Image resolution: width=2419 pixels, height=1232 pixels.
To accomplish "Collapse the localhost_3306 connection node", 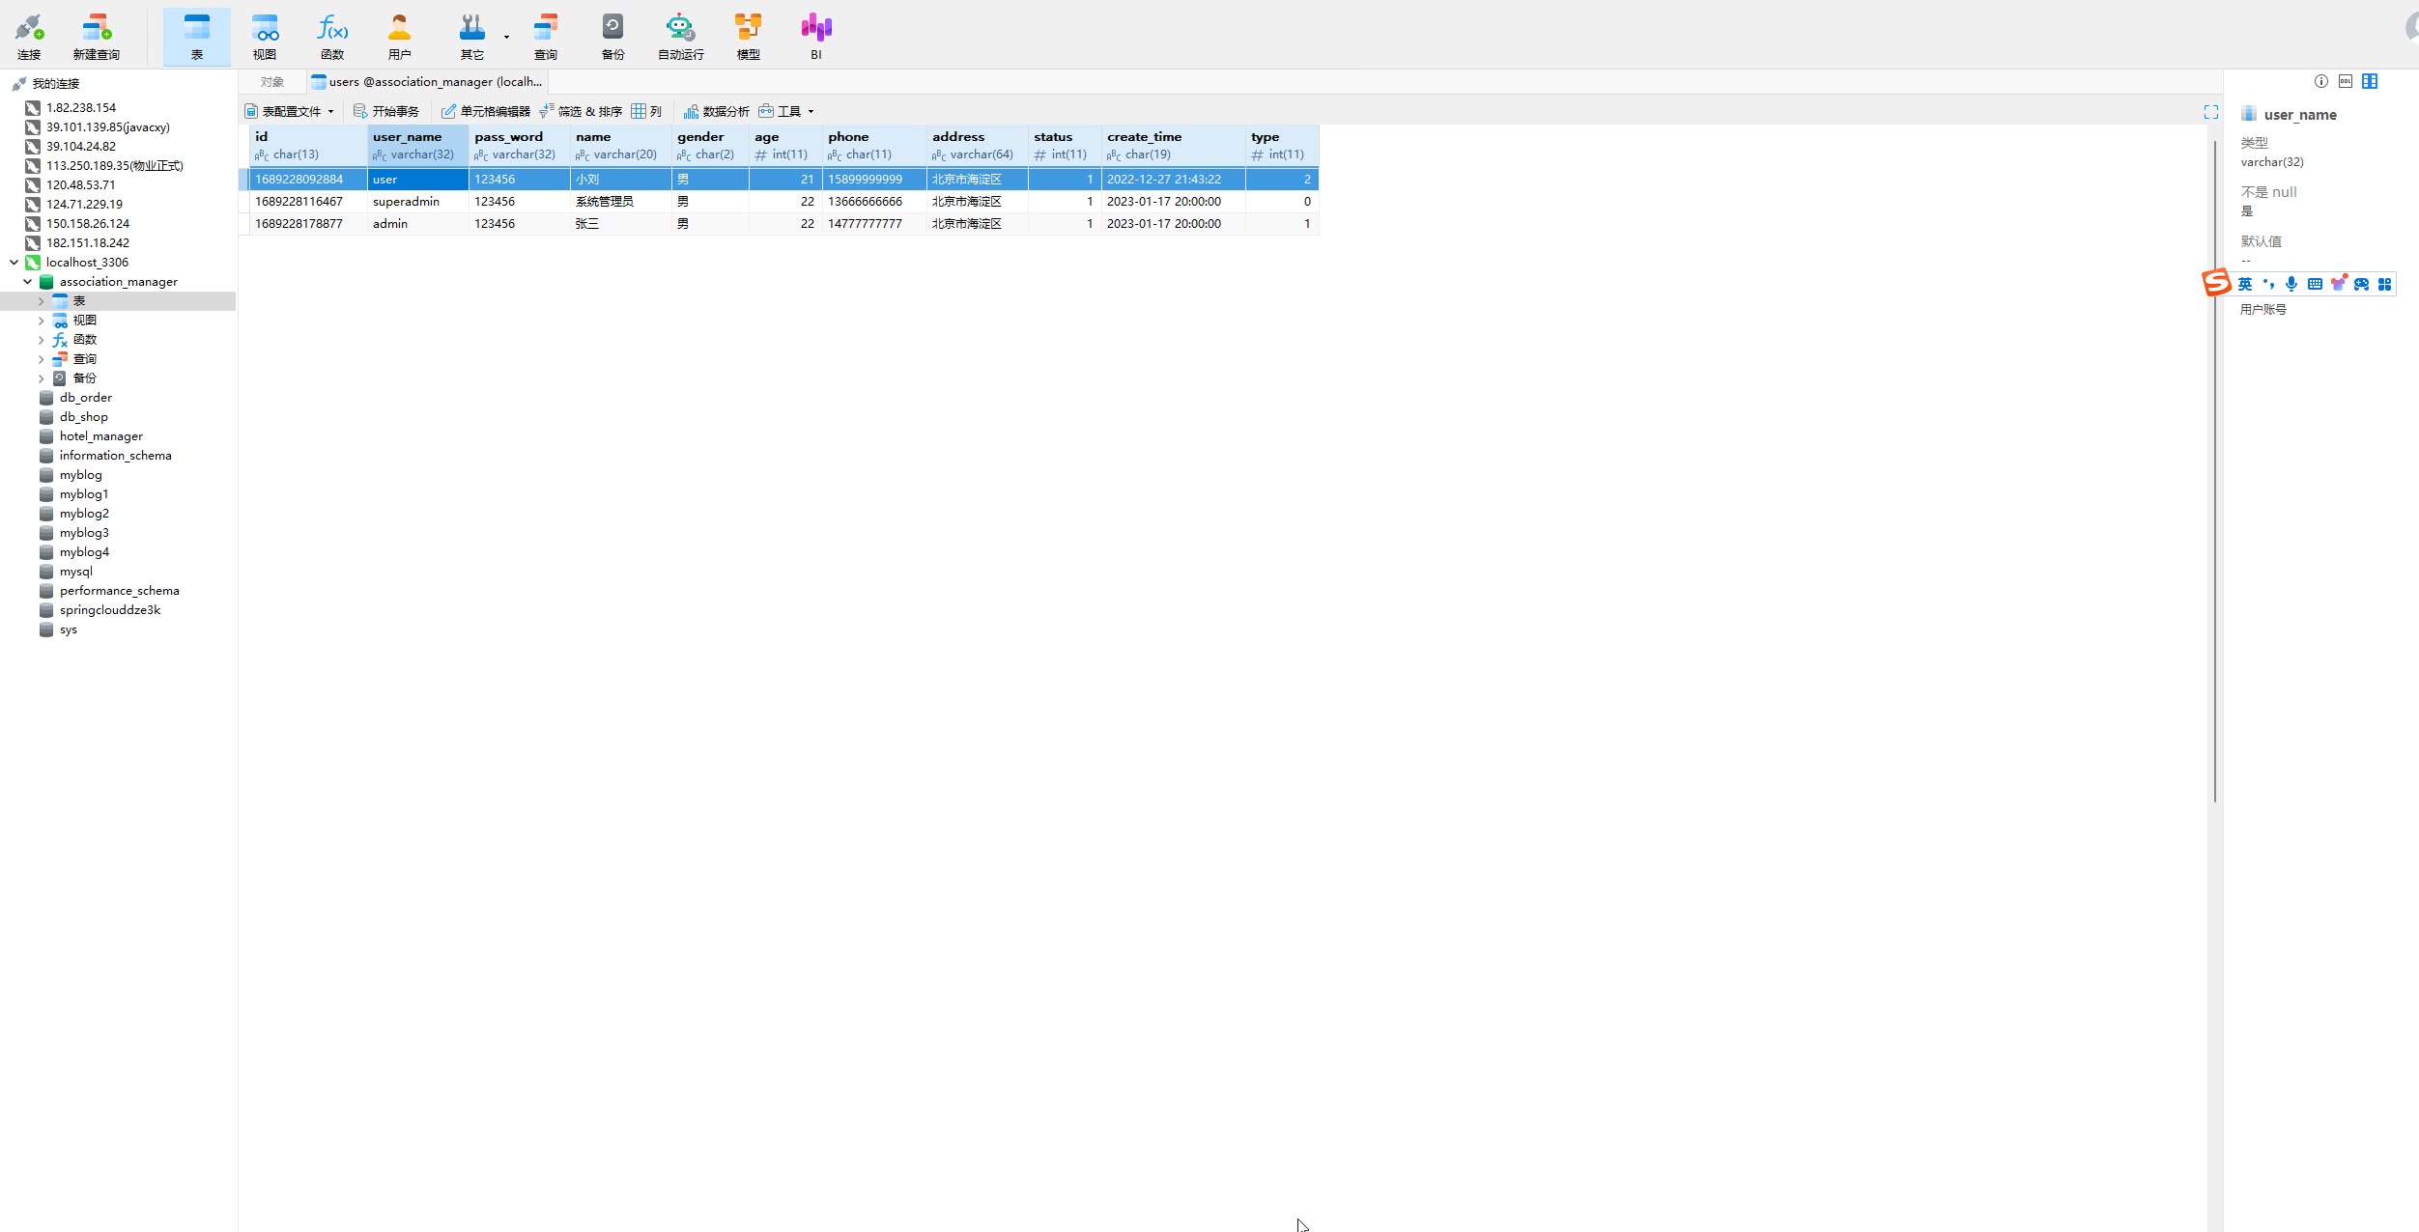I will tap(14, 263).
